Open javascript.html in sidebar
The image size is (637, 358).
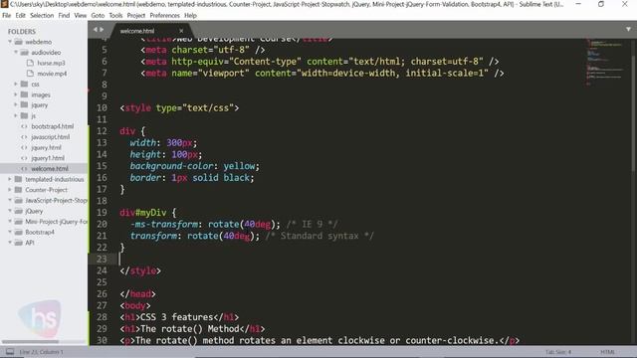[x=51, y=137]
